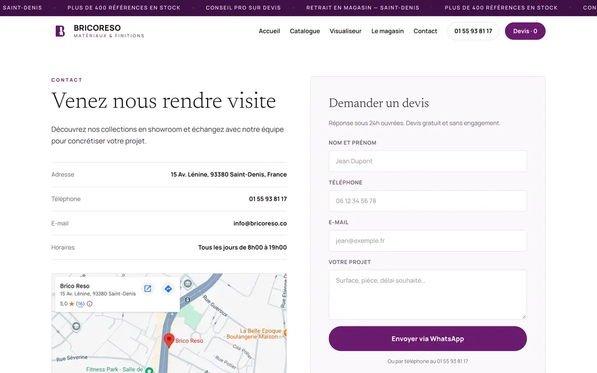Click the blue directions arrow icon on map
This screenshot has height=373, width=597.
tap(168, 288)
